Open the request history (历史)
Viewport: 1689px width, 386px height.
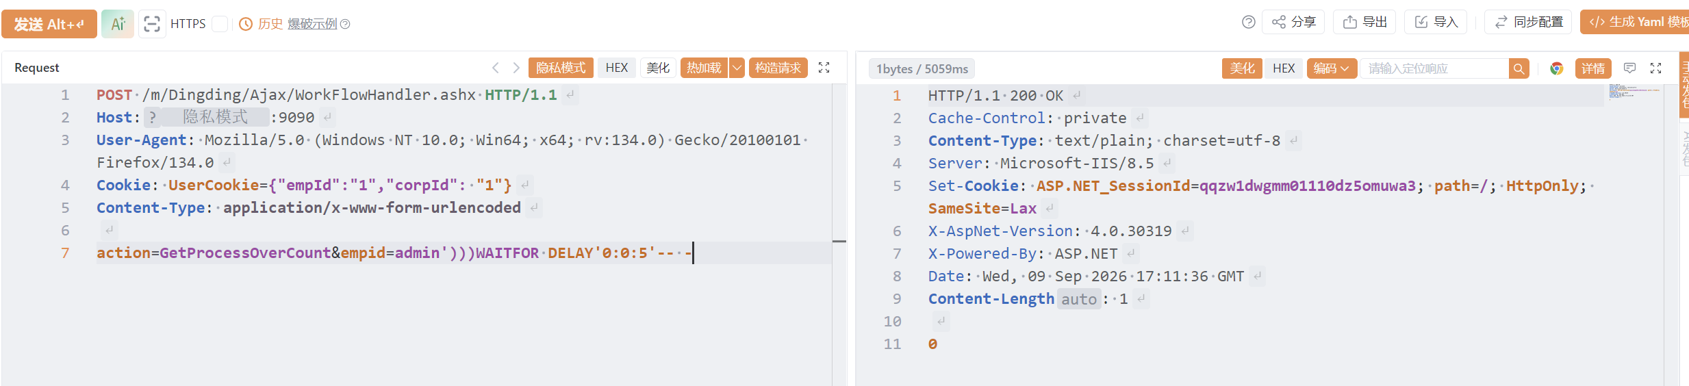261,24
